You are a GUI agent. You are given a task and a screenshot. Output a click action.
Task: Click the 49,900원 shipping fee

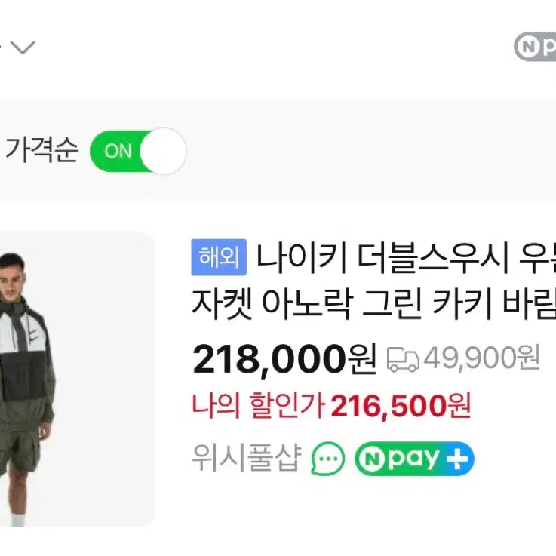tap(481, 358)
